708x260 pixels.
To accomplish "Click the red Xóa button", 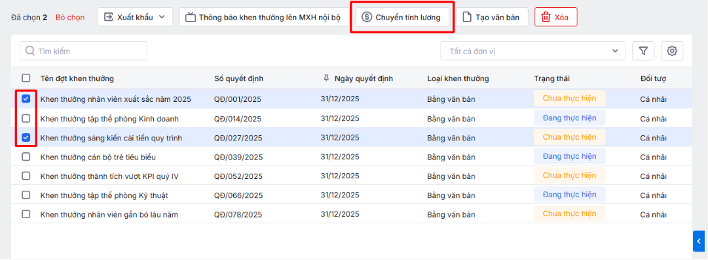I will 556,17.
